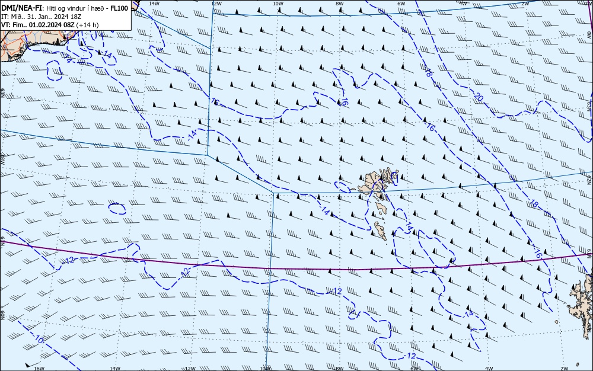Click "-16" label on the 12W boundary line
The height and width of the screenshot is (371, 593).
click(214, 101)
